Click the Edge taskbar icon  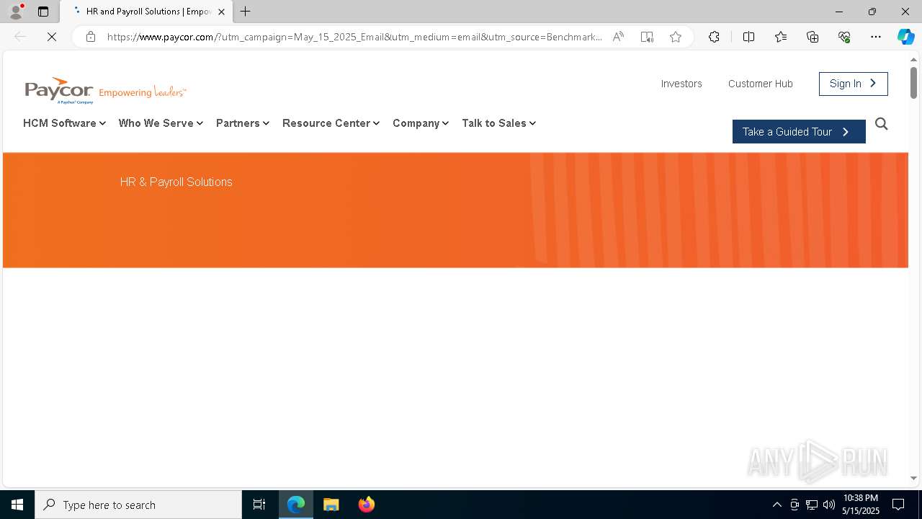(296, 505)
